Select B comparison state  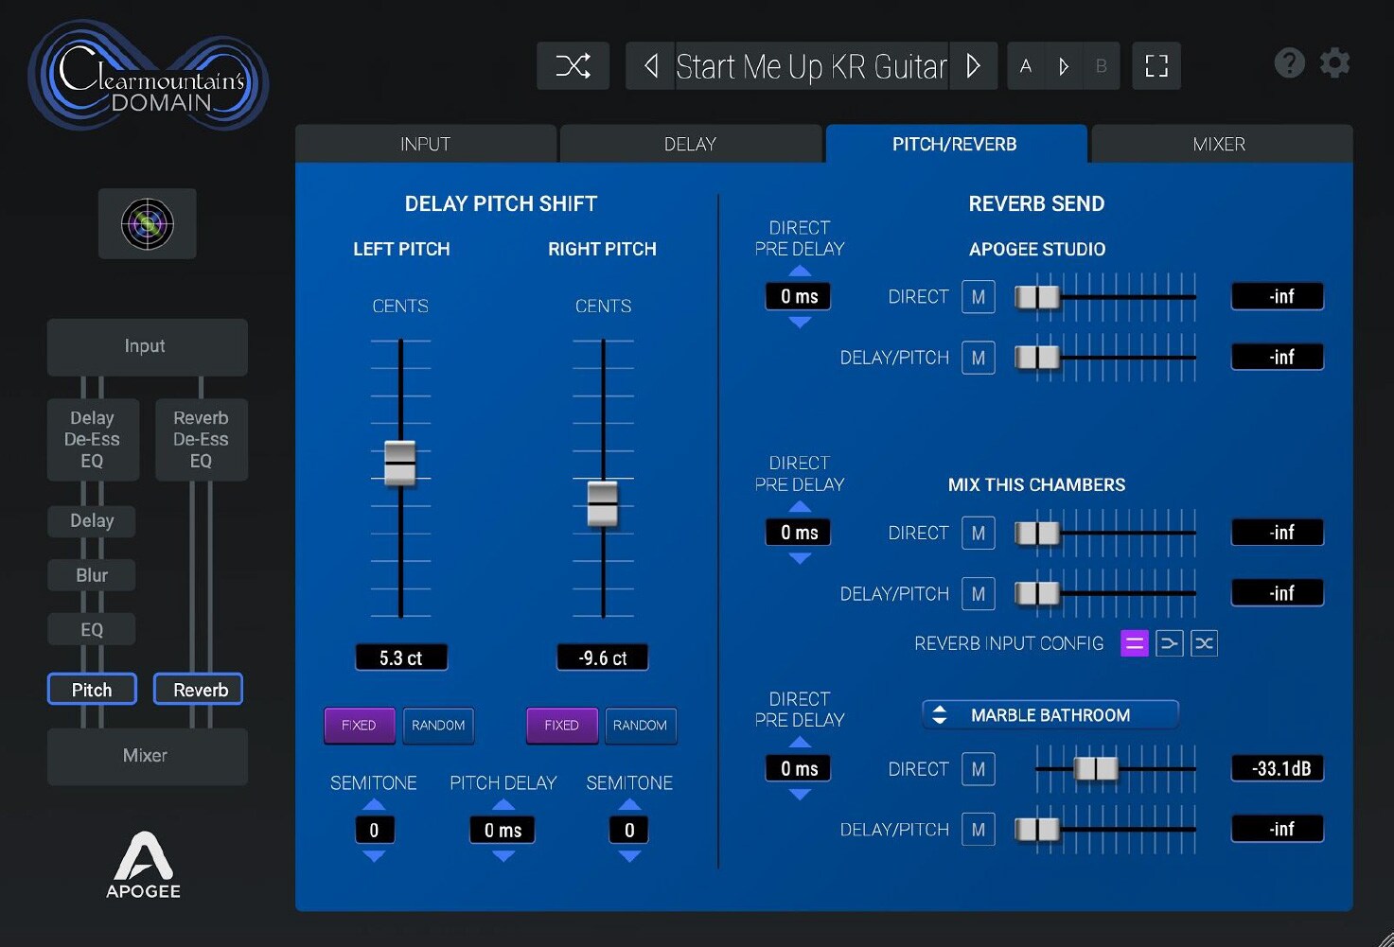pos(1102,66)
